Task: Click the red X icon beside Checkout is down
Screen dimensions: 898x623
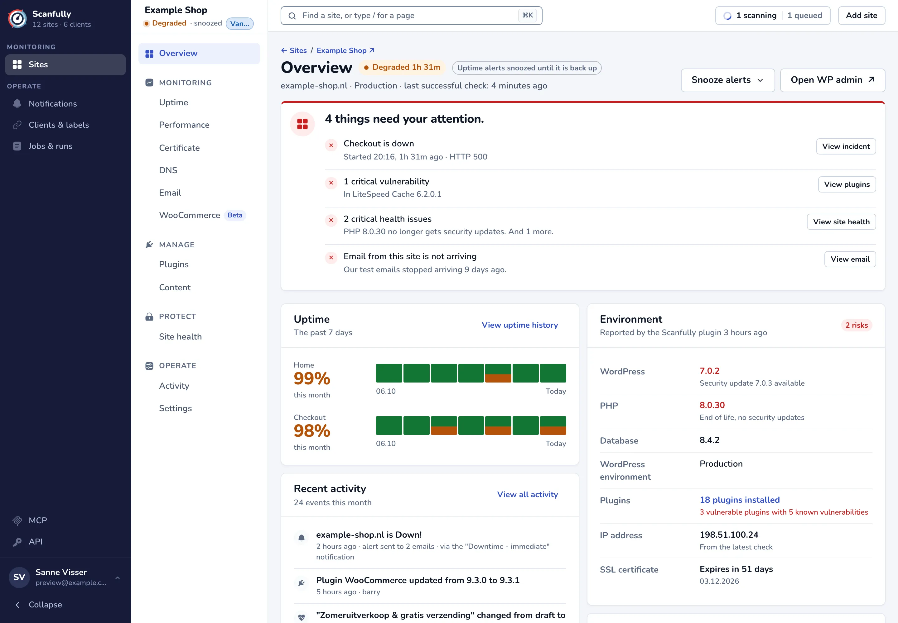Action: [331, 145]
